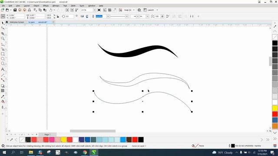278x156 pixels.
Task: Click the Full-screen preview icon
Action: pyautogui.click(x=99, y=10)
